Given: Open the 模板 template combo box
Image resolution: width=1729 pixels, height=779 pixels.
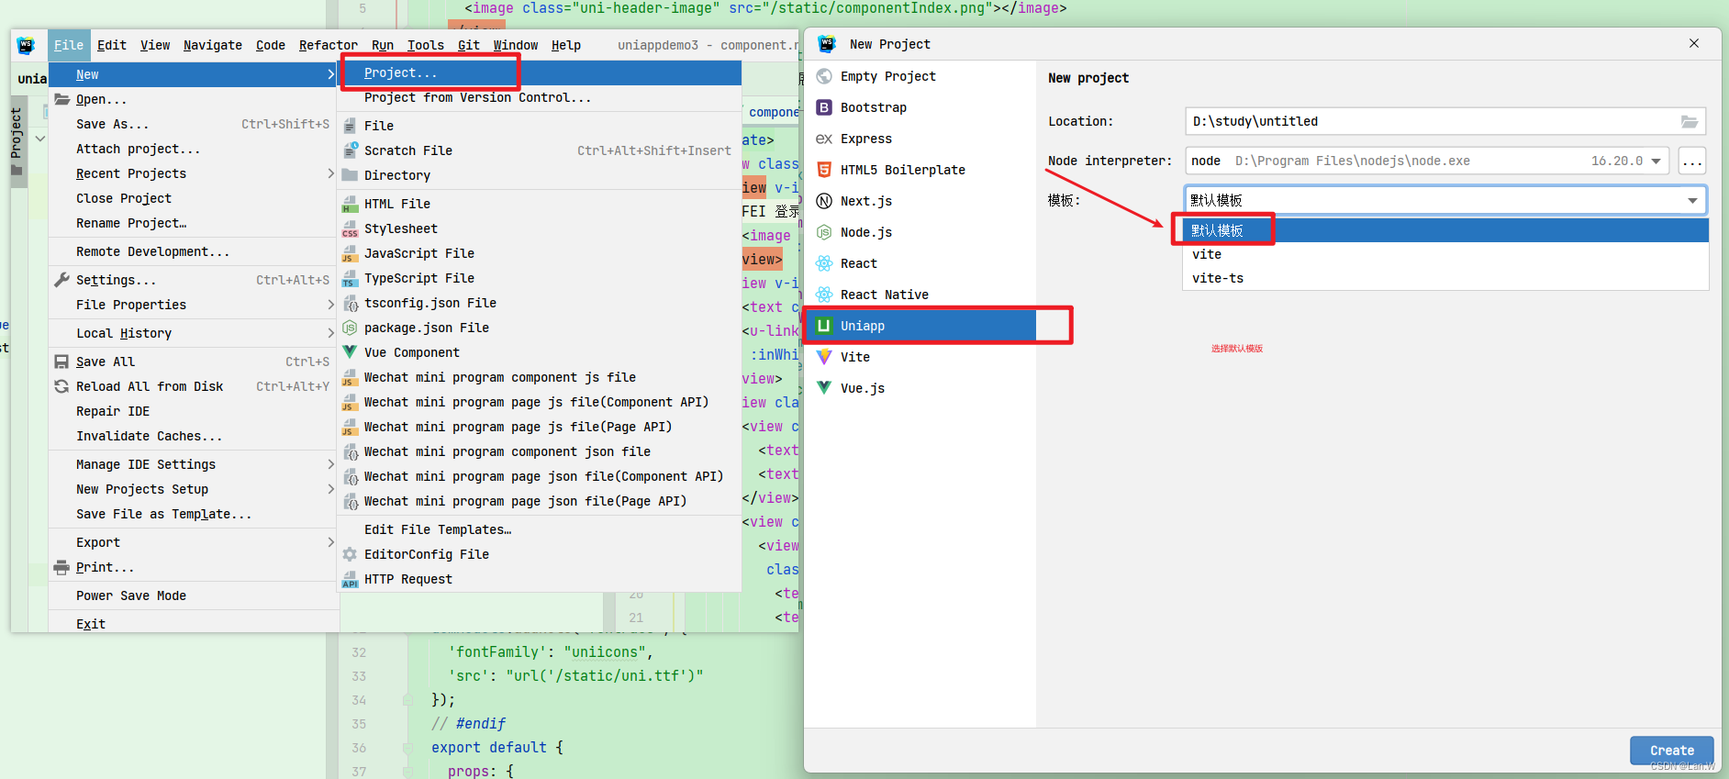Looking at the screenshot, I should (1445, 200).
